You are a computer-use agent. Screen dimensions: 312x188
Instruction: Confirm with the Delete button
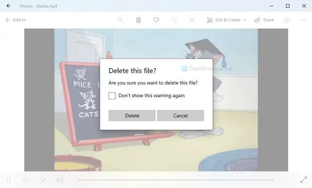(x=132, y=115)
